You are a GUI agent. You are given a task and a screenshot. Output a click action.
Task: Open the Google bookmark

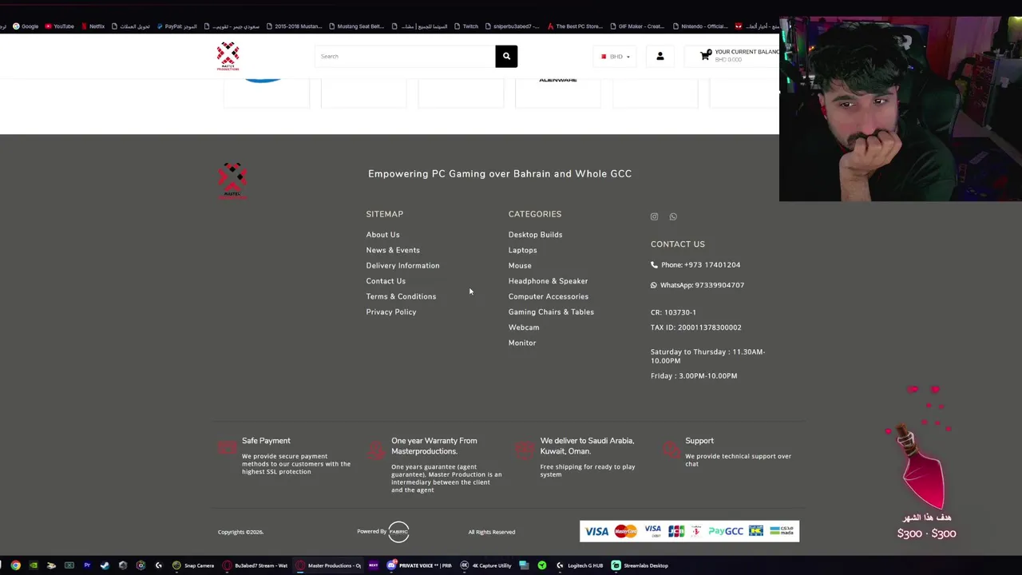(25, 26)
